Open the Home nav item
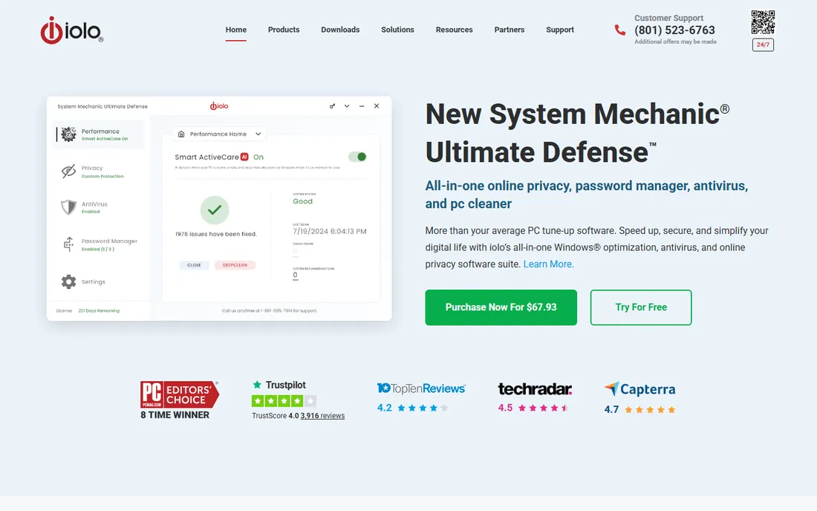This screenshot has height=511, width=817. (236, 30)
